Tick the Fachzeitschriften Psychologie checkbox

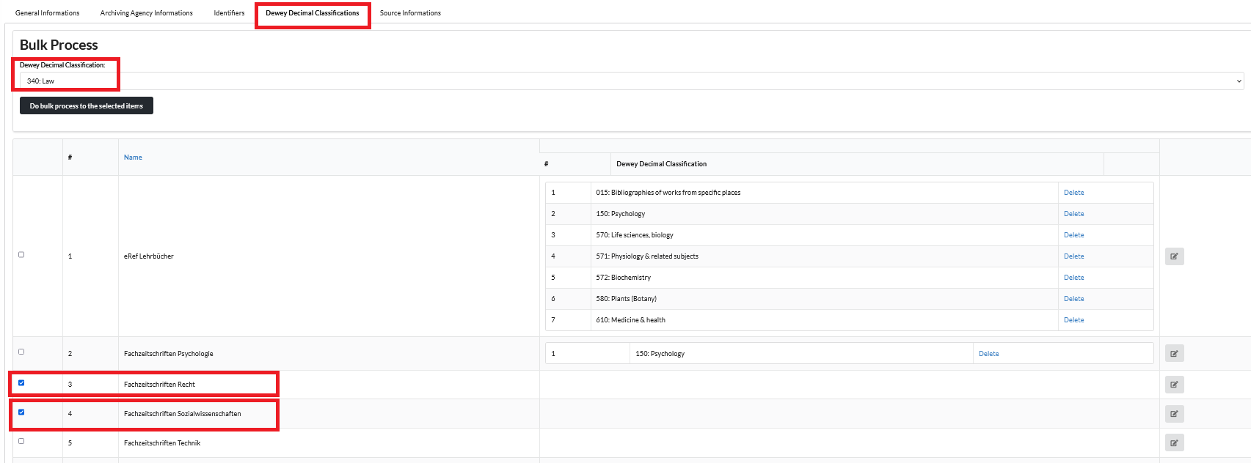coord(21,352)
